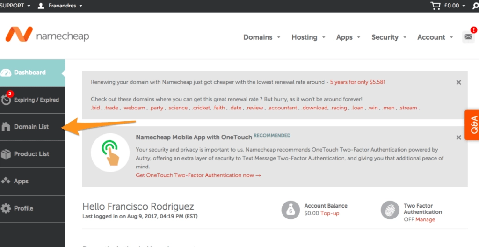Click the 5 years for only $5.58 link
The height and width of the screenshot is (247, 479).
357,82
